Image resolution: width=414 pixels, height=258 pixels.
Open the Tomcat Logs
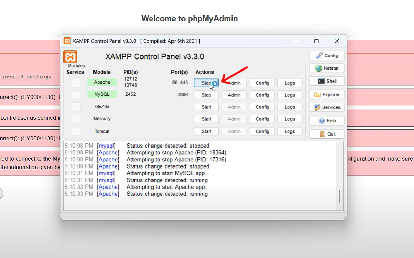click(289, 131)
